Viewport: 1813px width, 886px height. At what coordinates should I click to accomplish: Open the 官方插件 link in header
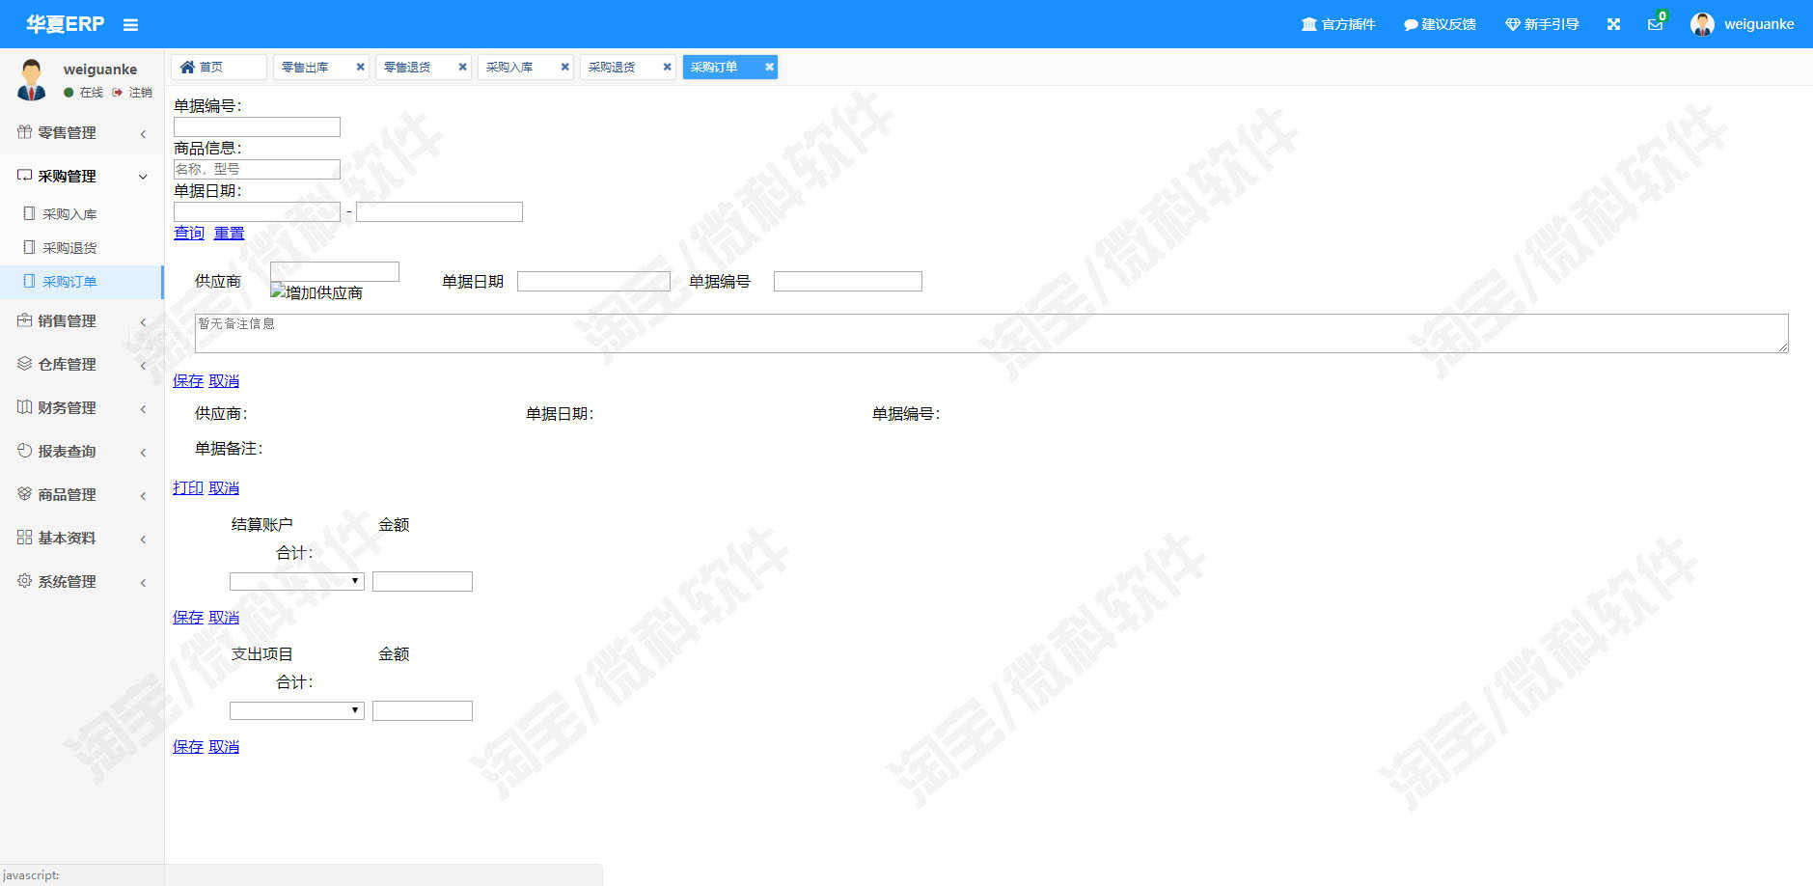(1337, 24)
